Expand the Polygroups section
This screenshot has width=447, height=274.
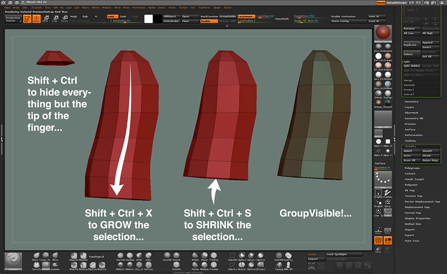(x=411, y=168)
